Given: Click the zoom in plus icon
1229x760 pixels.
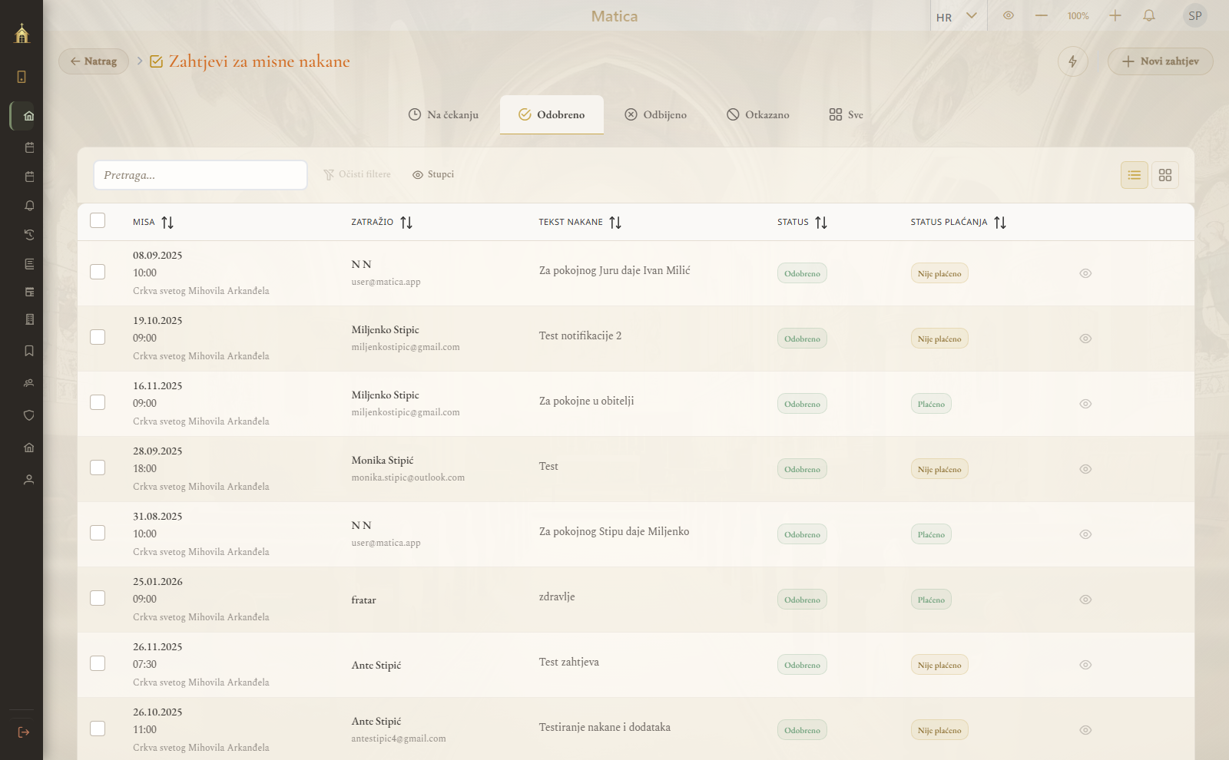Looking at the screenshot, I should click(1115, 16).
